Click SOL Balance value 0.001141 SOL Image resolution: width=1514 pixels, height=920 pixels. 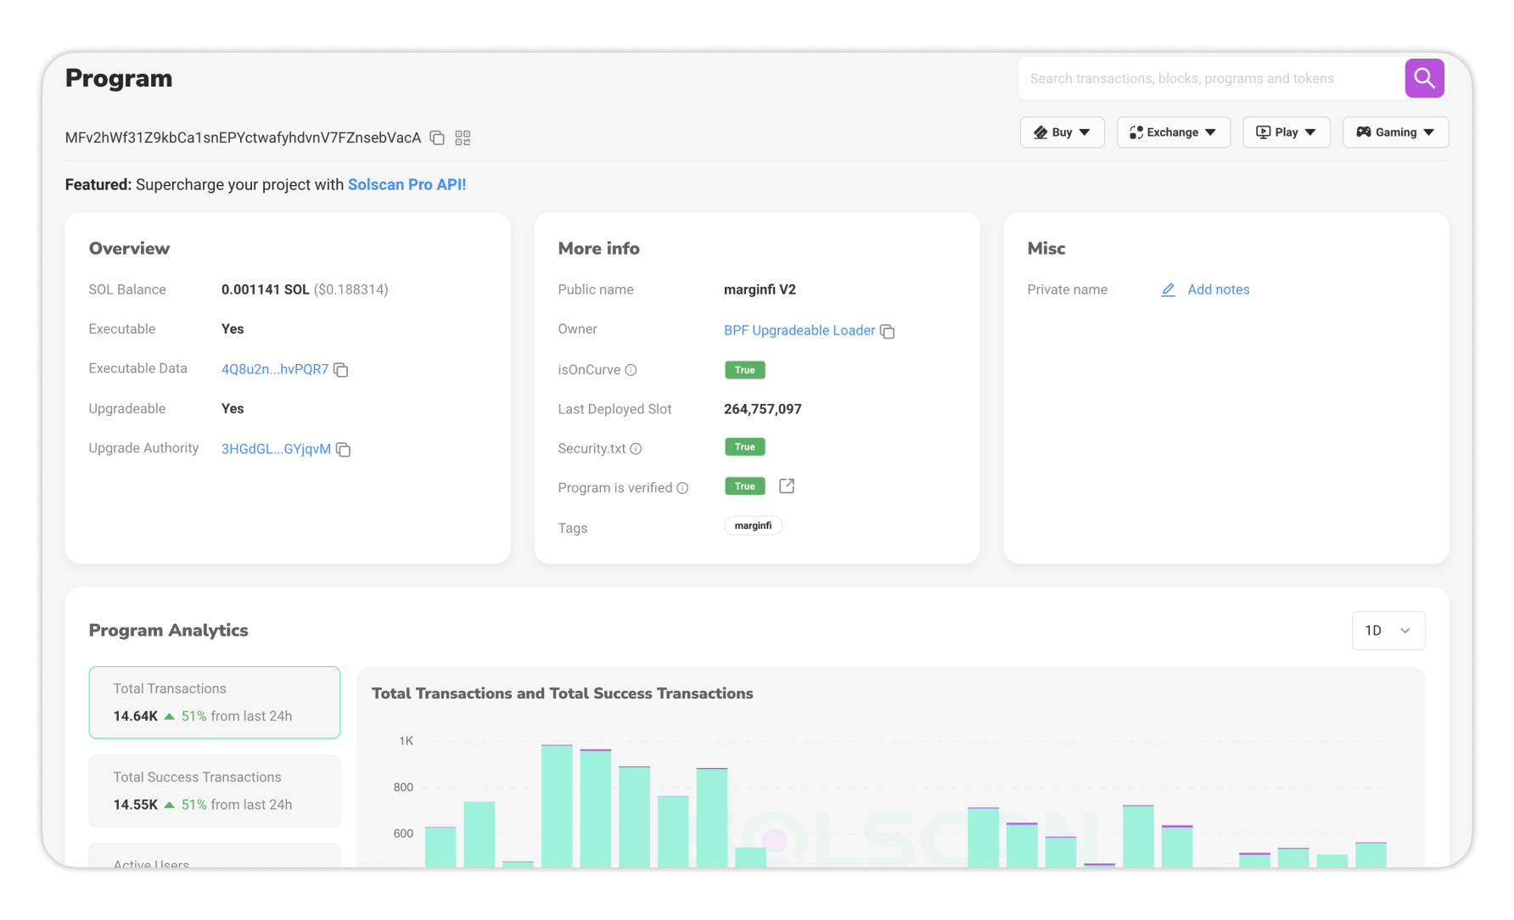click(x=265, y=289)
